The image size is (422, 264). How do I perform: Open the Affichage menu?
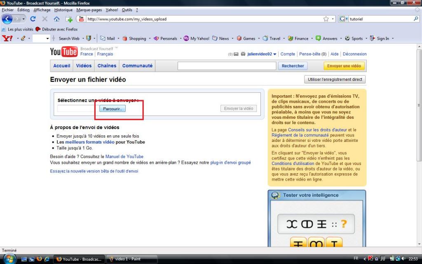(x=42, y=10)
